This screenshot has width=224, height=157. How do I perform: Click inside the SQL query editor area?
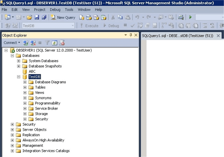coord(185,98)
